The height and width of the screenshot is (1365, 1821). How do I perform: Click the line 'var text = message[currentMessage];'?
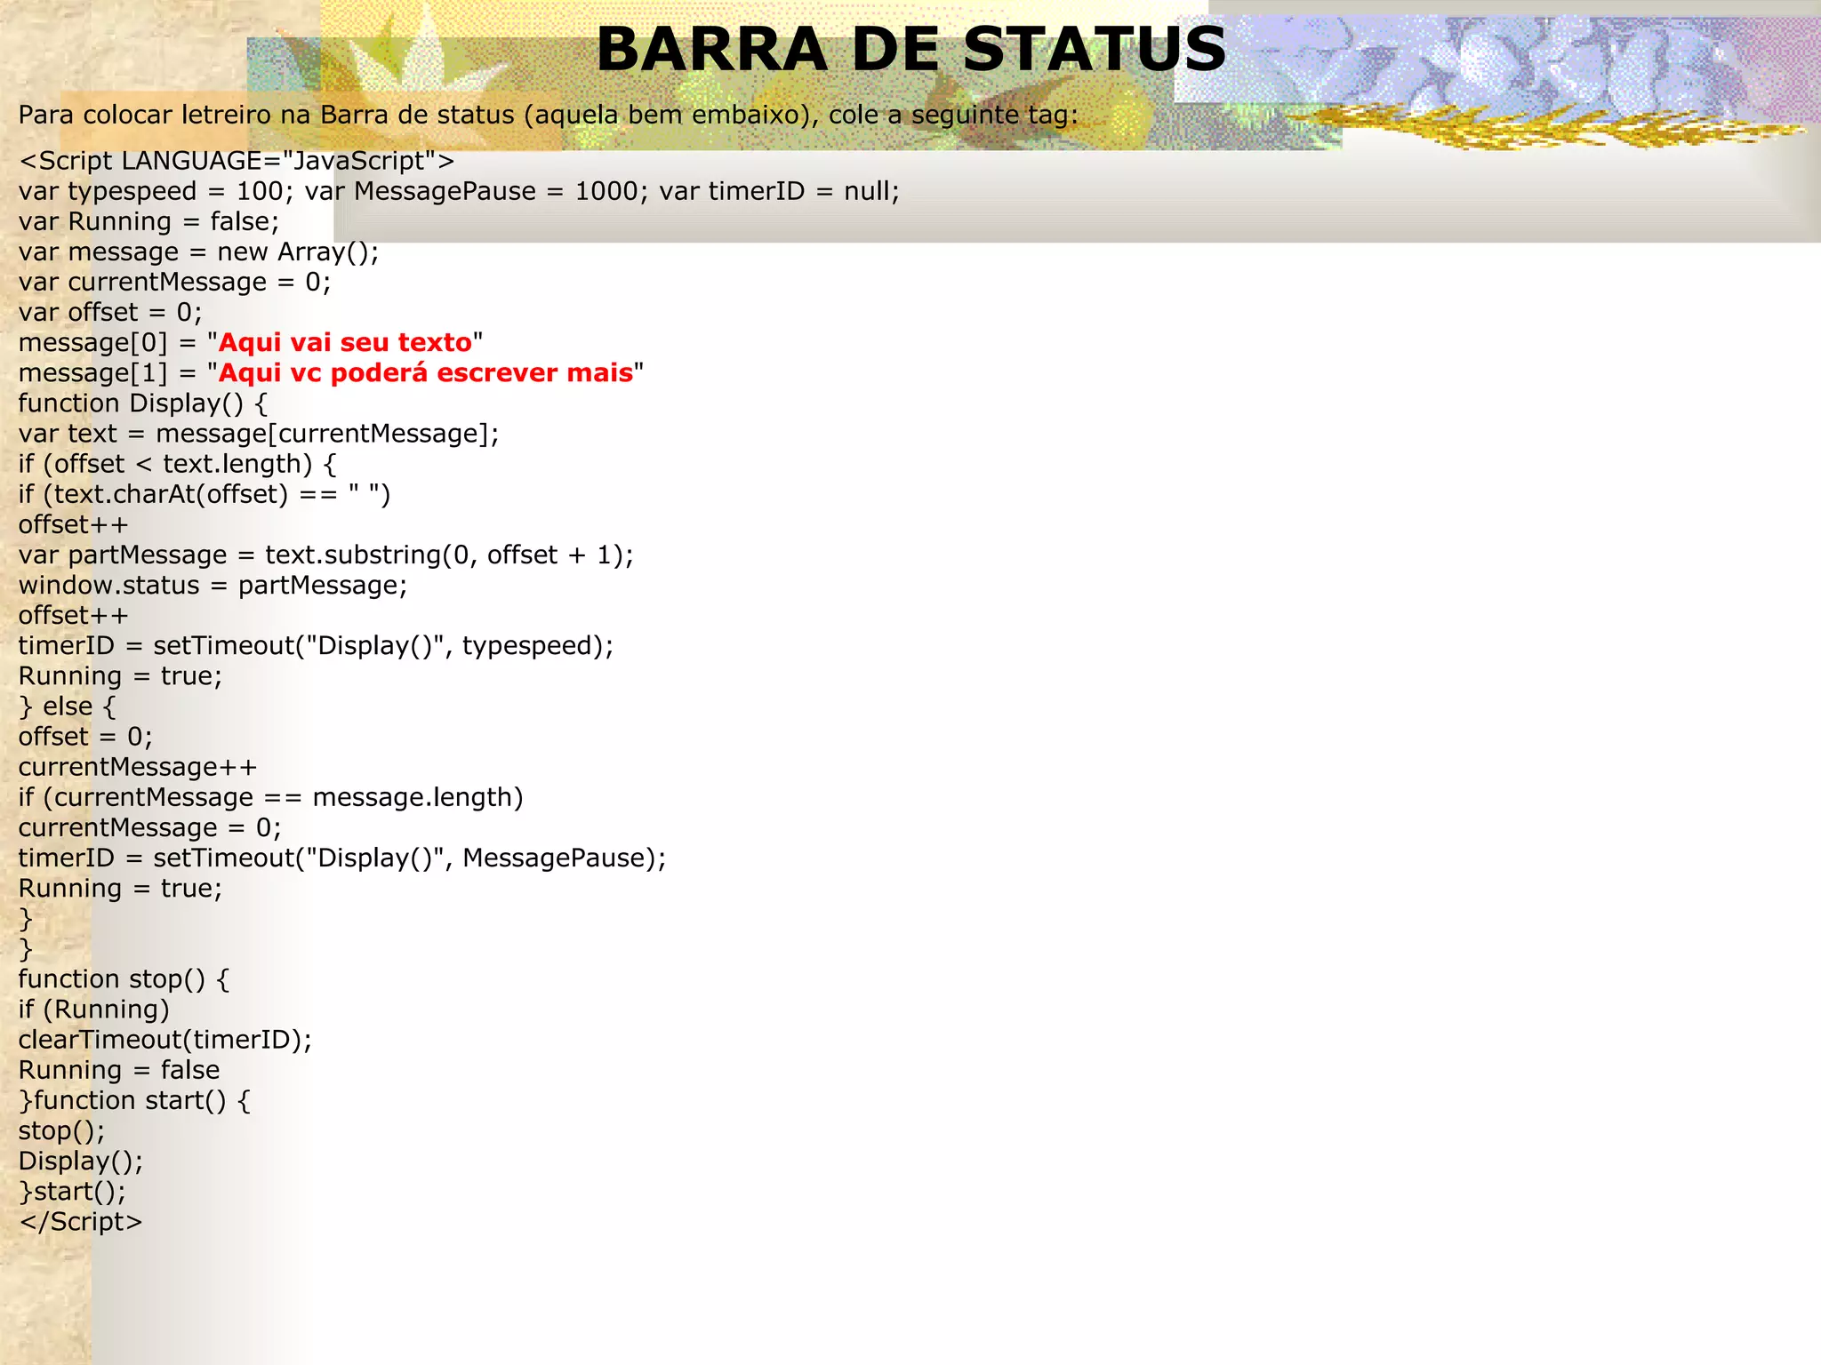(x=259, y=435)
